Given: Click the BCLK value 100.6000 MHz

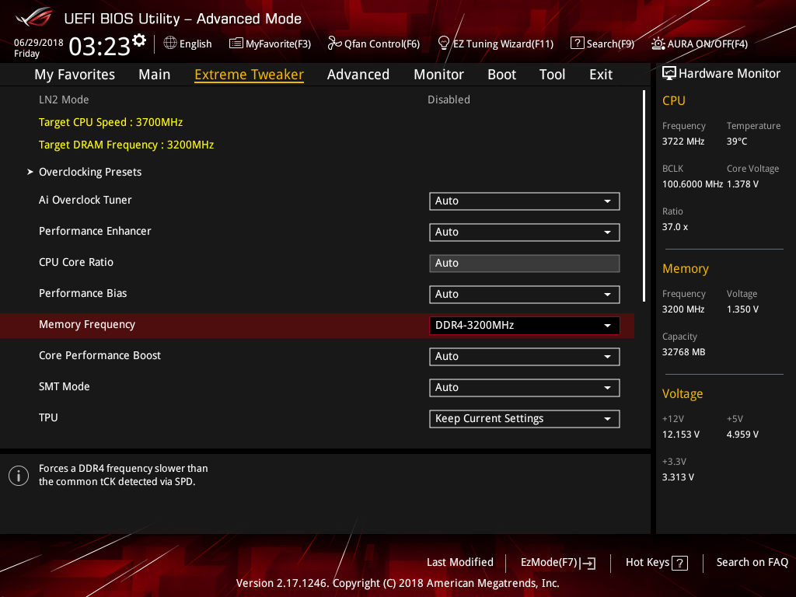Looking at the screenshot, I should 693,183.
